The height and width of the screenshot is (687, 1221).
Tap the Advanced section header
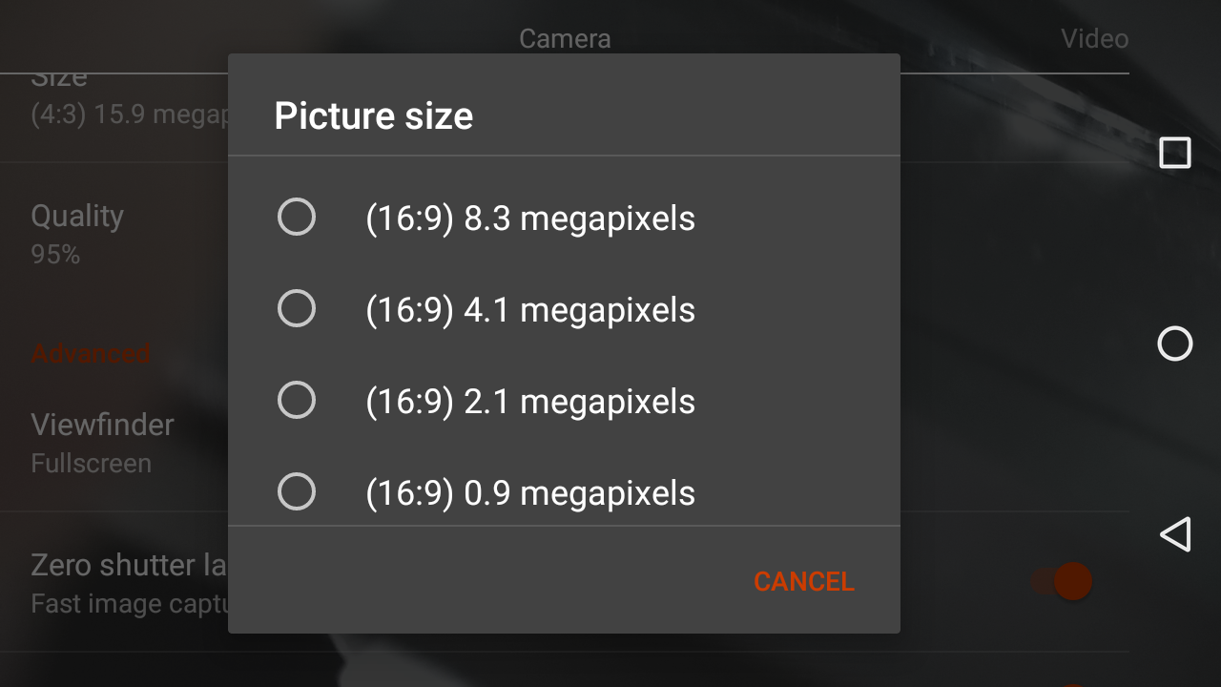pos(91,353)
